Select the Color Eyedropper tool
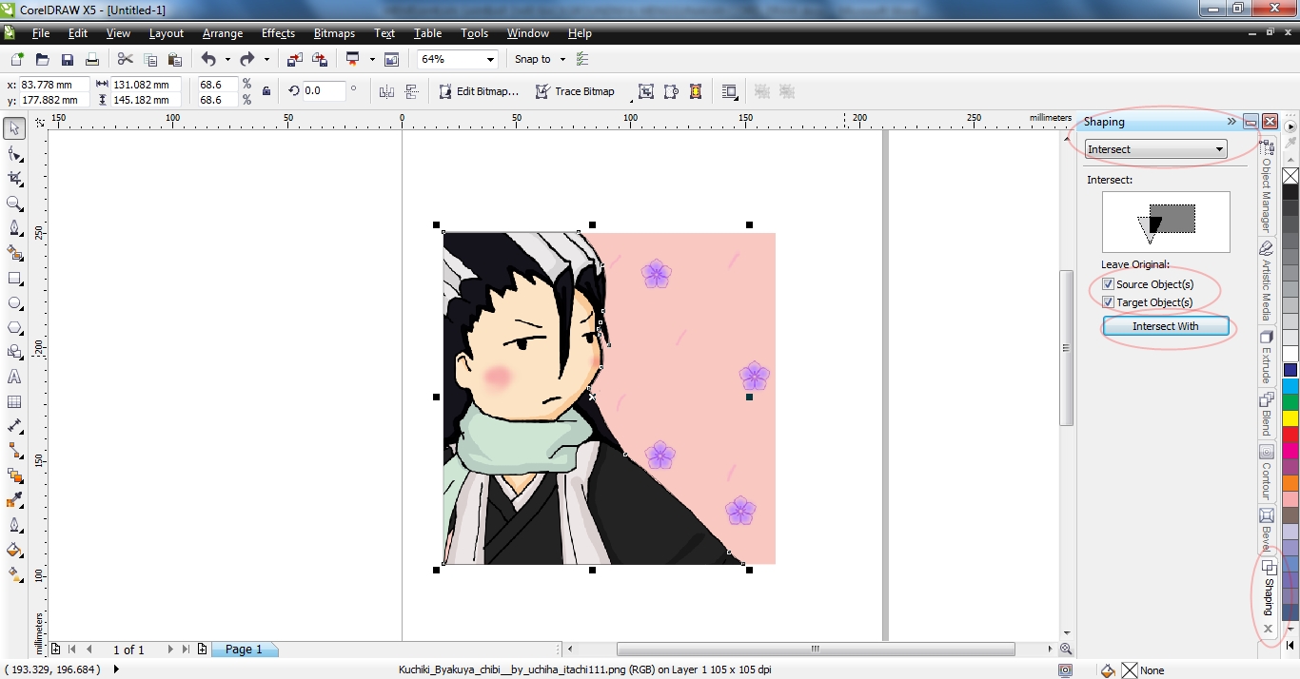The image size is (1300, 679). coord(14,500)
